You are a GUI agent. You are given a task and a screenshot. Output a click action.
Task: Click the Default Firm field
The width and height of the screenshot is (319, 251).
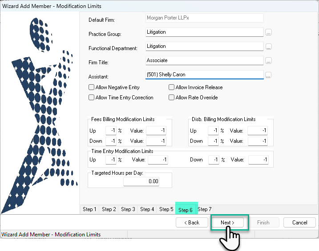tap(205, 18)
